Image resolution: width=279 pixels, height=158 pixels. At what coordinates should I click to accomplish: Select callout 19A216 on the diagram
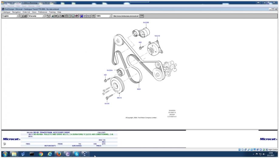point(157,36)
